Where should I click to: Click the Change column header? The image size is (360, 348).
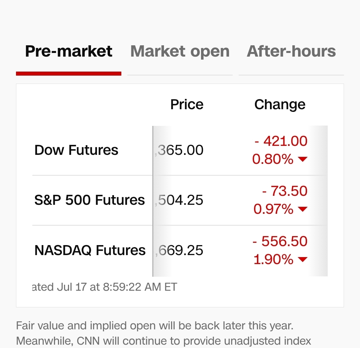(280, 105)
